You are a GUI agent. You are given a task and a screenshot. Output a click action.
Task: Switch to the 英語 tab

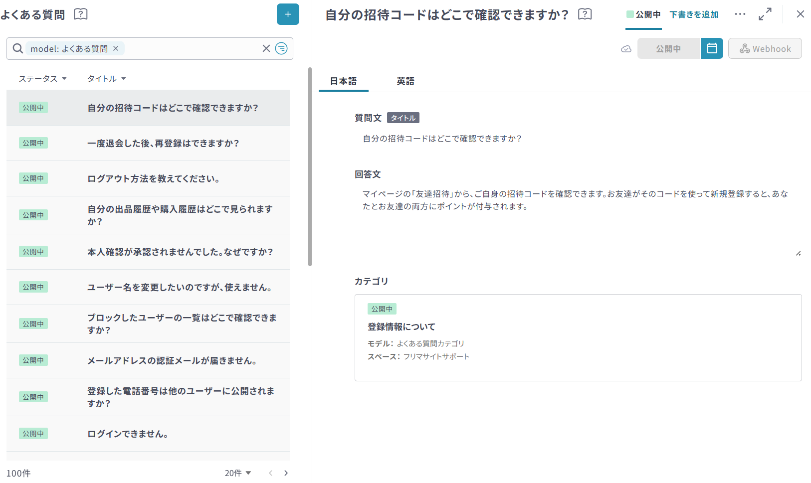coord(405,81)
